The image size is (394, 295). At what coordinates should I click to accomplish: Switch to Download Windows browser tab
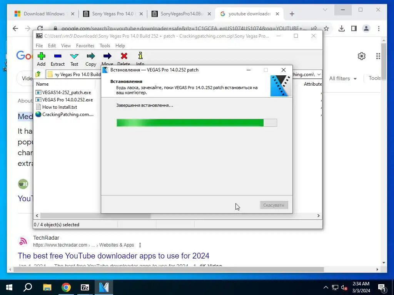(45, 14)
